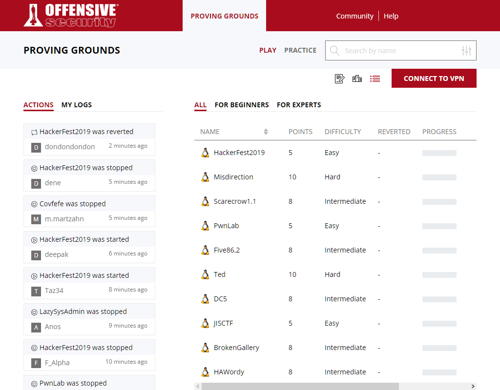This screenshot has width=500, height=390.
Task: Click the Linux penguin icon beside Misdirection
Action: 206,177
